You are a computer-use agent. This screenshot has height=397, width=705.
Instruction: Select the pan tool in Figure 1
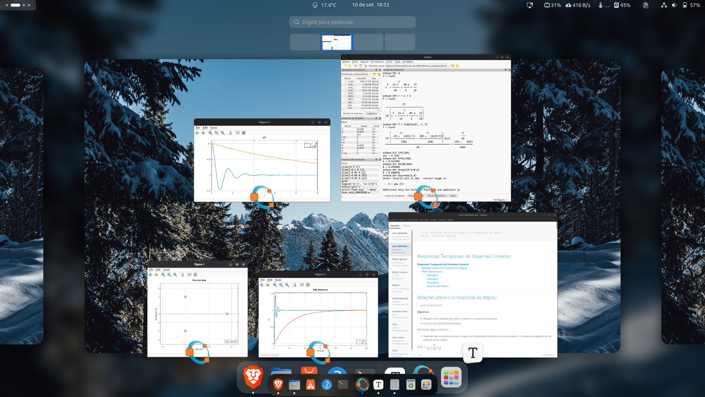click(x=150, y=275)
